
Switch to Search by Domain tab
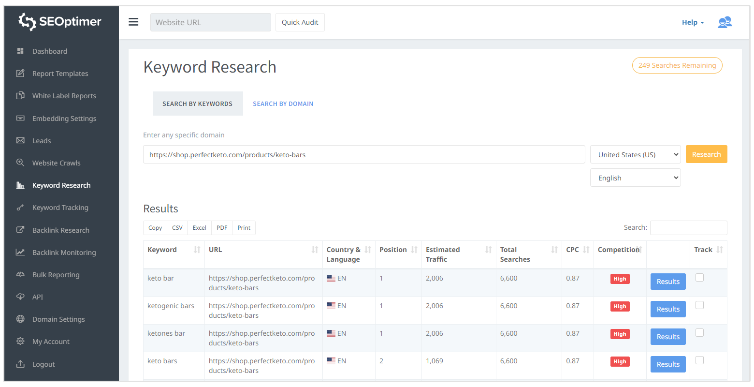click(283, 104)
